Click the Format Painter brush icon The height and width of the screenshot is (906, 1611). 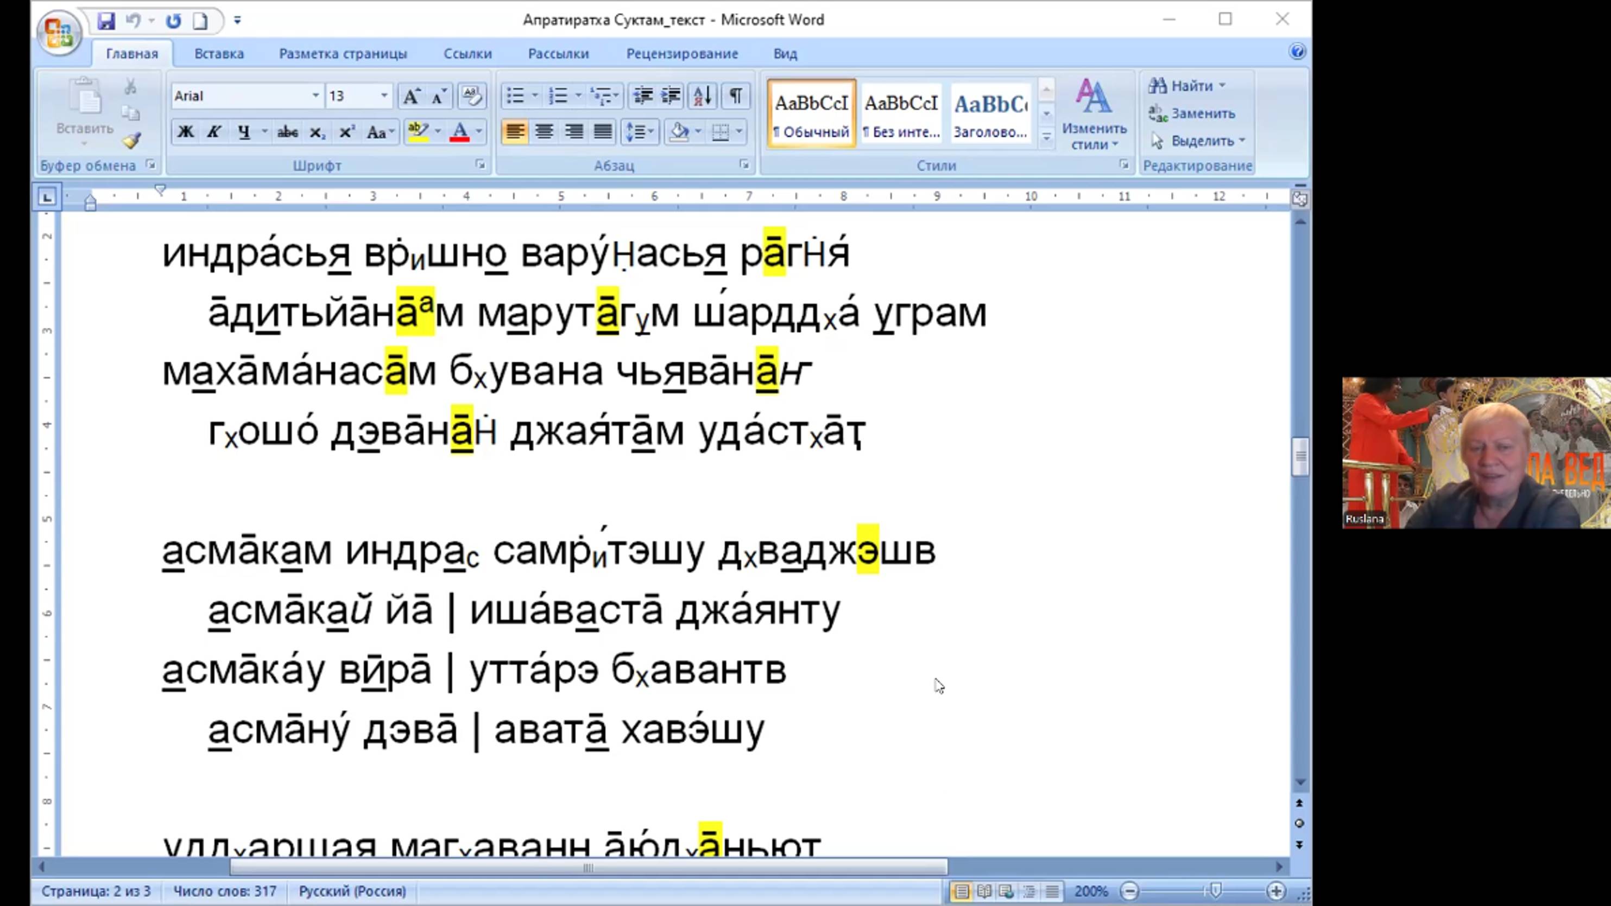(131, 141)
